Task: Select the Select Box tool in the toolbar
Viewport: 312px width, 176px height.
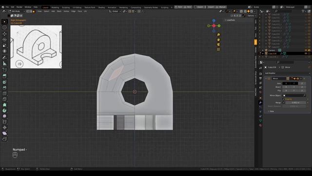Action: (x=4, y=22)
